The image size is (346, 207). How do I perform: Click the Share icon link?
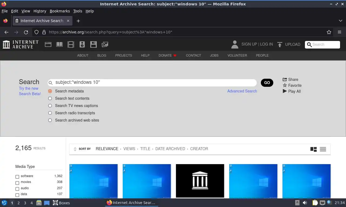[x=290, y=80]
